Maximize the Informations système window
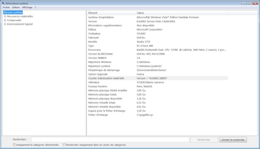The height and width of the screenshot is (149, 260). tap(249, 3)
